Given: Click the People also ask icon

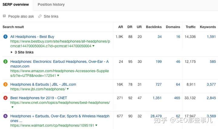Looking at the screenshot, I should [x=4, y=16].
